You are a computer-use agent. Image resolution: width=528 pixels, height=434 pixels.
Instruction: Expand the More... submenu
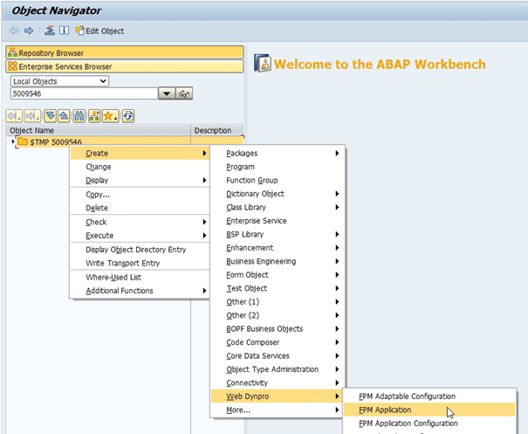pos(278,410)
